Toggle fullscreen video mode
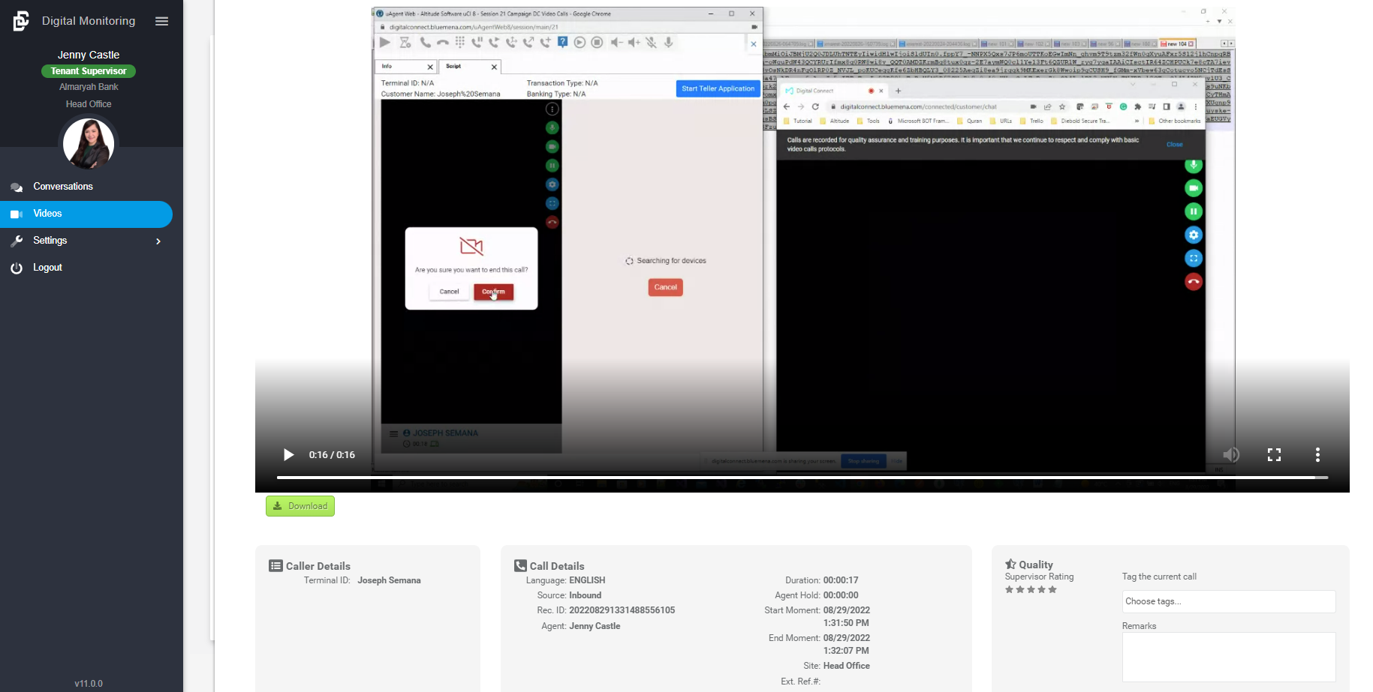Image resolution: width=1373 pixels, height=692 pixels. (1274, 455)
